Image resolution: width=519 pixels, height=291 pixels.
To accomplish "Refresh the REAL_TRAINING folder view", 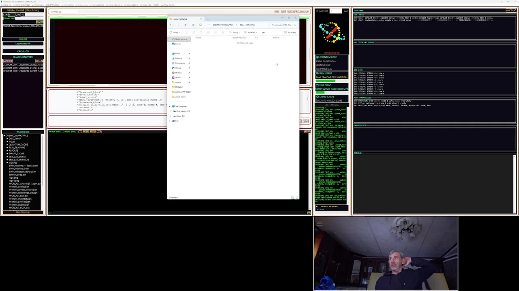I will point(193,25).
